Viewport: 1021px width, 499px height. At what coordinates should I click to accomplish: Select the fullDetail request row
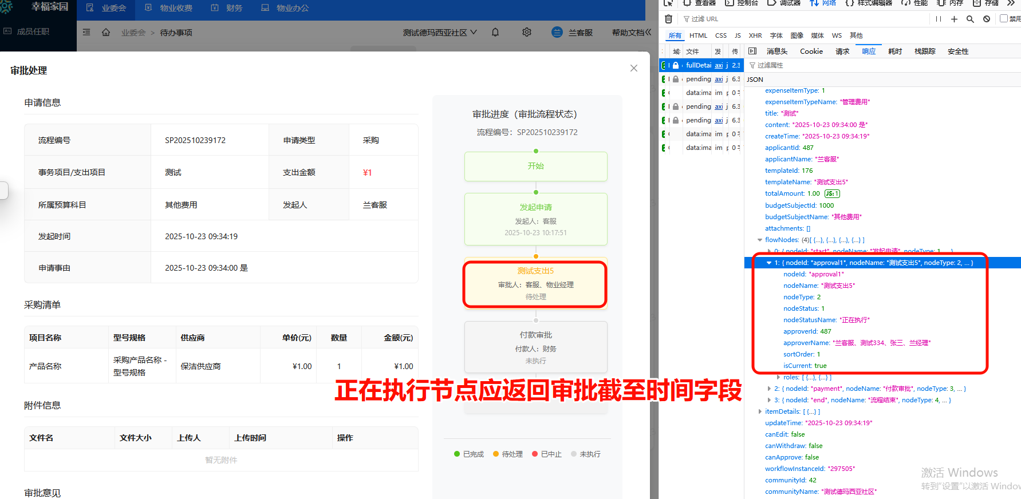click(x=701, y=65)
